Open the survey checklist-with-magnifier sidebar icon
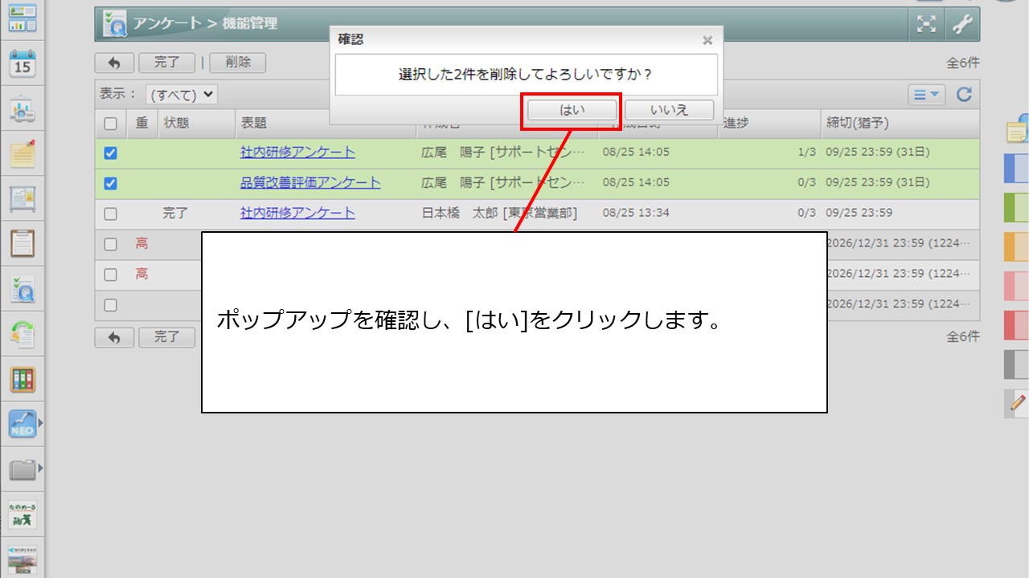The width and height of the screenshot is (1029, 578). tap(23, 290)
